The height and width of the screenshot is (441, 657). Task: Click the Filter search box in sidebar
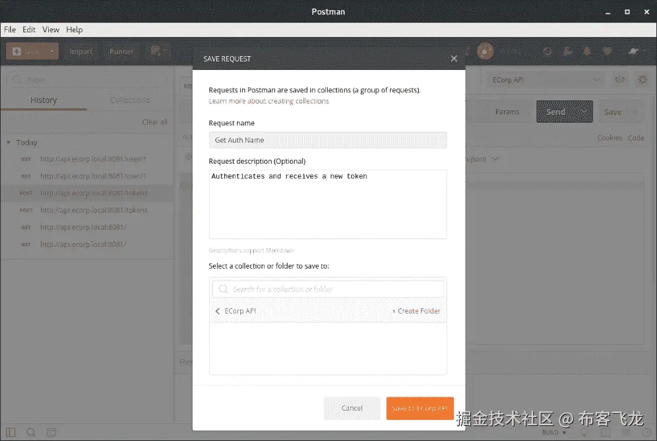(x=87, y=80)
